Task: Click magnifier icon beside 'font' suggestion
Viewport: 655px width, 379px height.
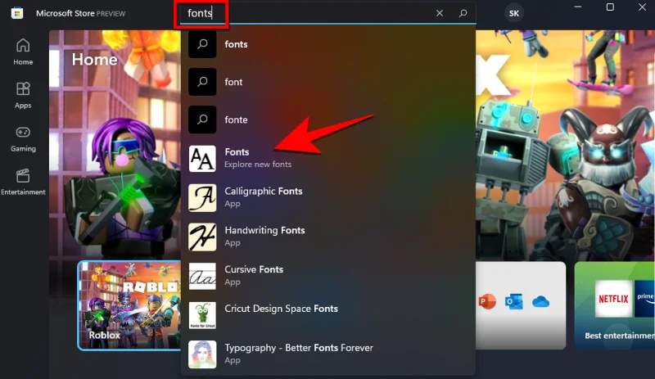Action: [x=202, y=82]
